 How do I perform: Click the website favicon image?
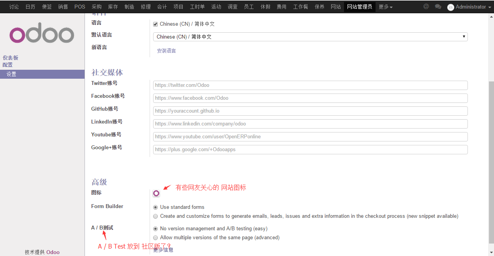click(156, 193)
